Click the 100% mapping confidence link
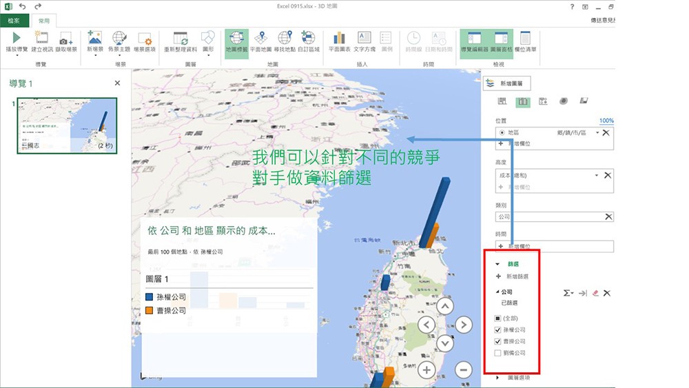 pos(606,121)
